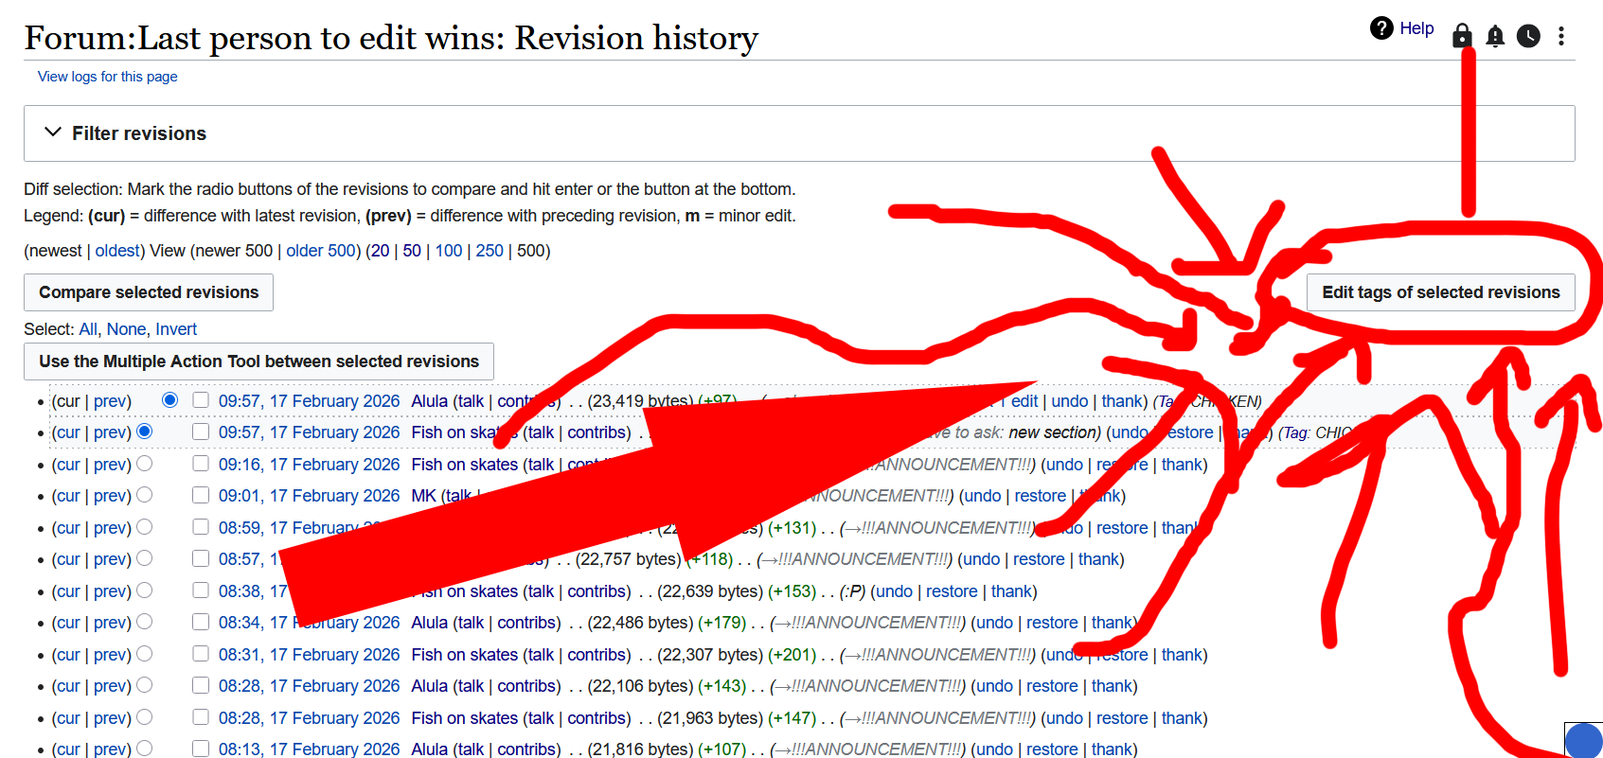Open the notifications bell icon
1603x758 pixels.
pos(1495,36)
